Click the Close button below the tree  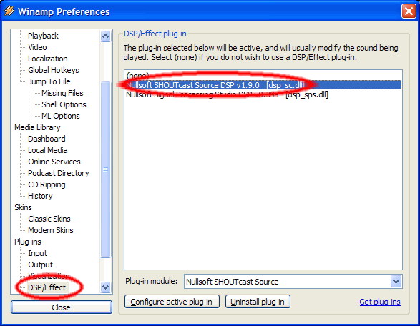coord(62,307)
